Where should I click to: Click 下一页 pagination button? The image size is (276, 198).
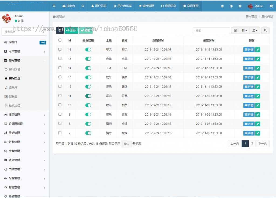pos(263,143)
